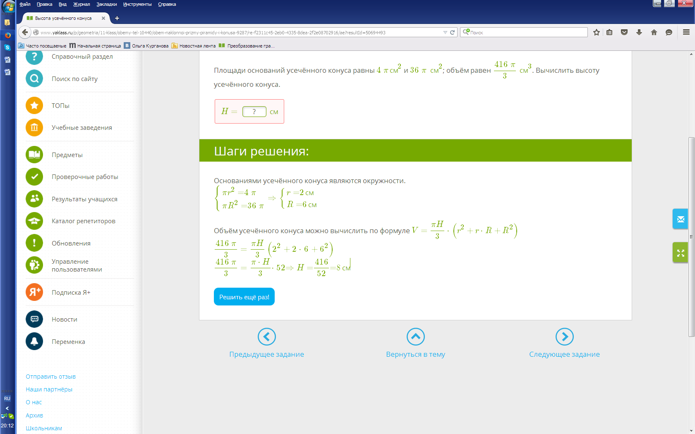Open the bookmarks list icon
695x434 pixels.
[x=610, y=32]
